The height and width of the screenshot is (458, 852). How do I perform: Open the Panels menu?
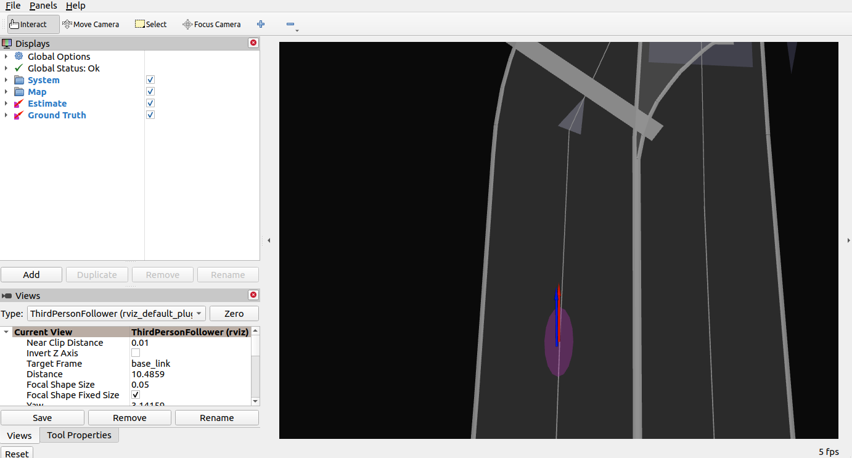(43, 6)
